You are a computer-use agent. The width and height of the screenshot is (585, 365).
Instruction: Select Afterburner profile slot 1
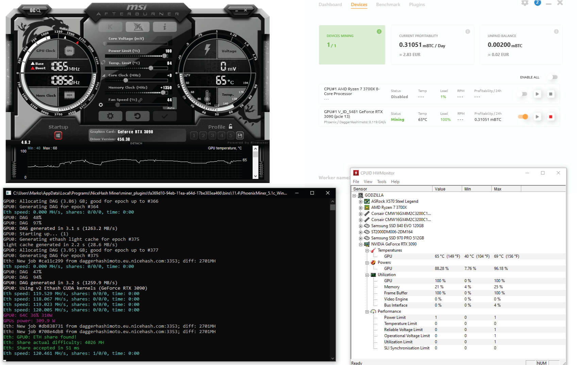[x=194, y=135]
